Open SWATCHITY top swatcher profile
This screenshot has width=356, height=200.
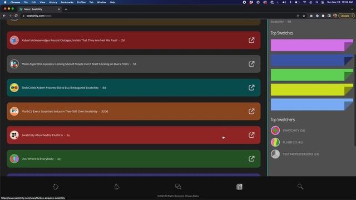pyautogui.click(x=294, y=131)
